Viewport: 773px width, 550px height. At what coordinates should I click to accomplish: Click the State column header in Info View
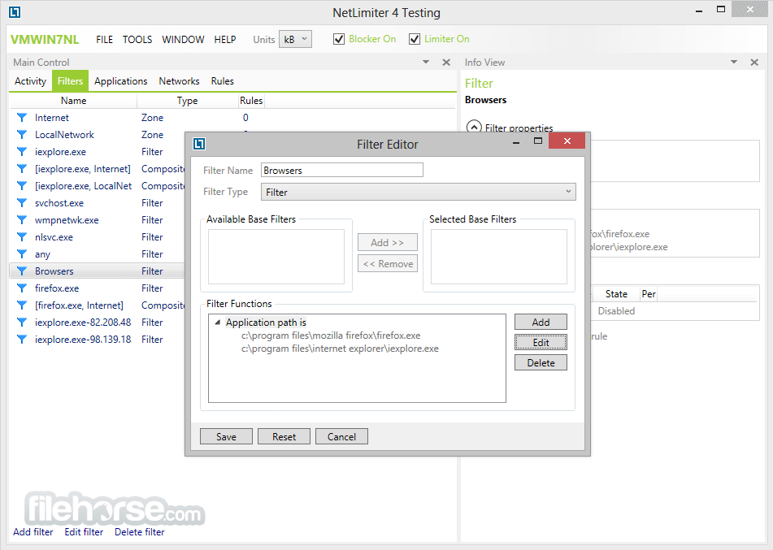click(x=616, y=294)
